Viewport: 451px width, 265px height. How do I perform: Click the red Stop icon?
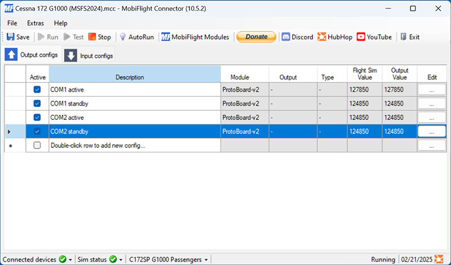92,37
